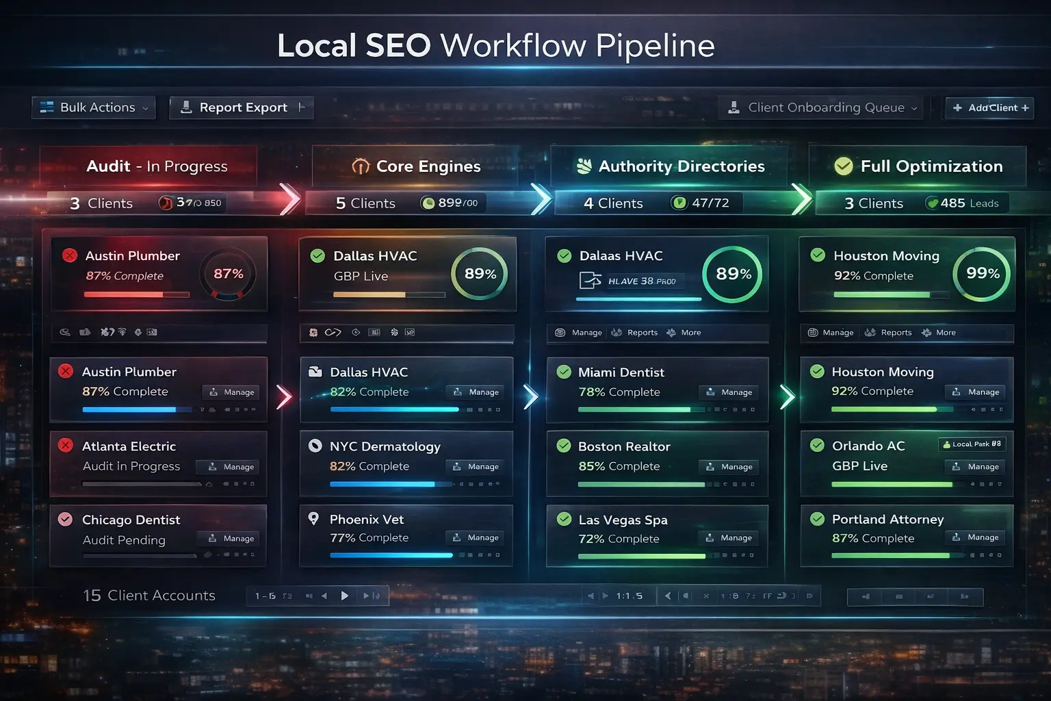1051x701 pixels.
Task: Click the Local Pack badge on Orlando AC
Action: pyautogui.click(x=972, y=444)
